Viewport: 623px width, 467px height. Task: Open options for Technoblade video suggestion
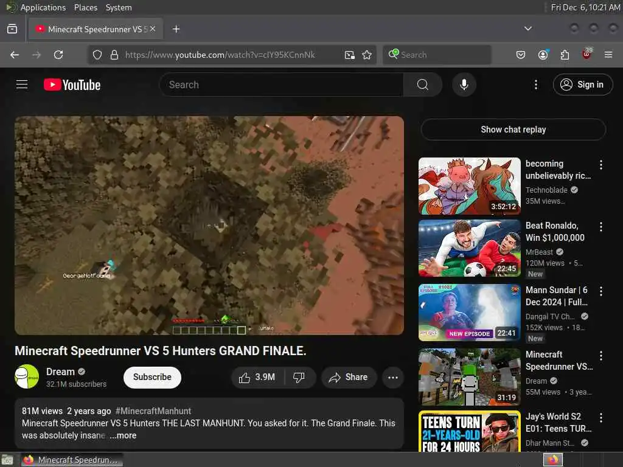click(x=600, y=165)
